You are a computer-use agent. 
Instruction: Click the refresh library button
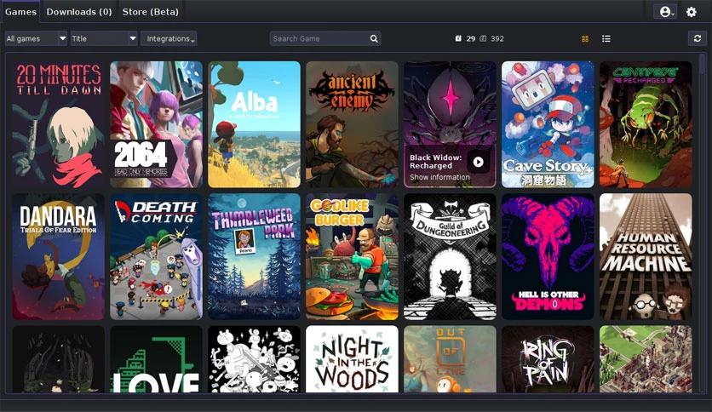698,38
